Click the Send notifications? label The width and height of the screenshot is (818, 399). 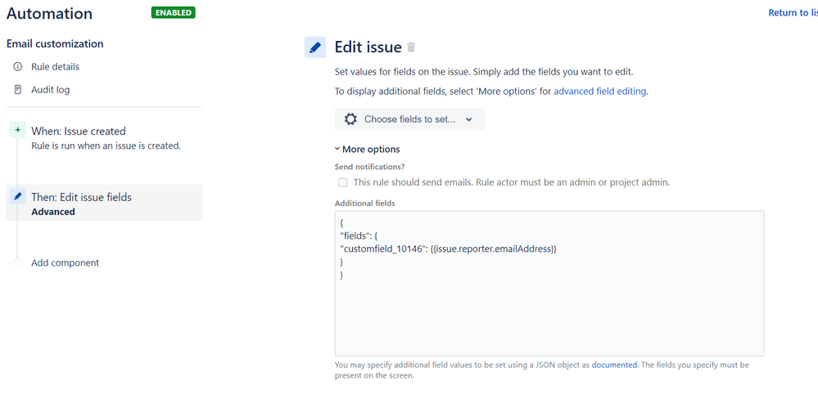(x=370, y=168)
